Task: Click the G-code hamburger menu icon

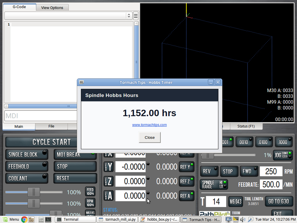Action: [x=136, y=16]
